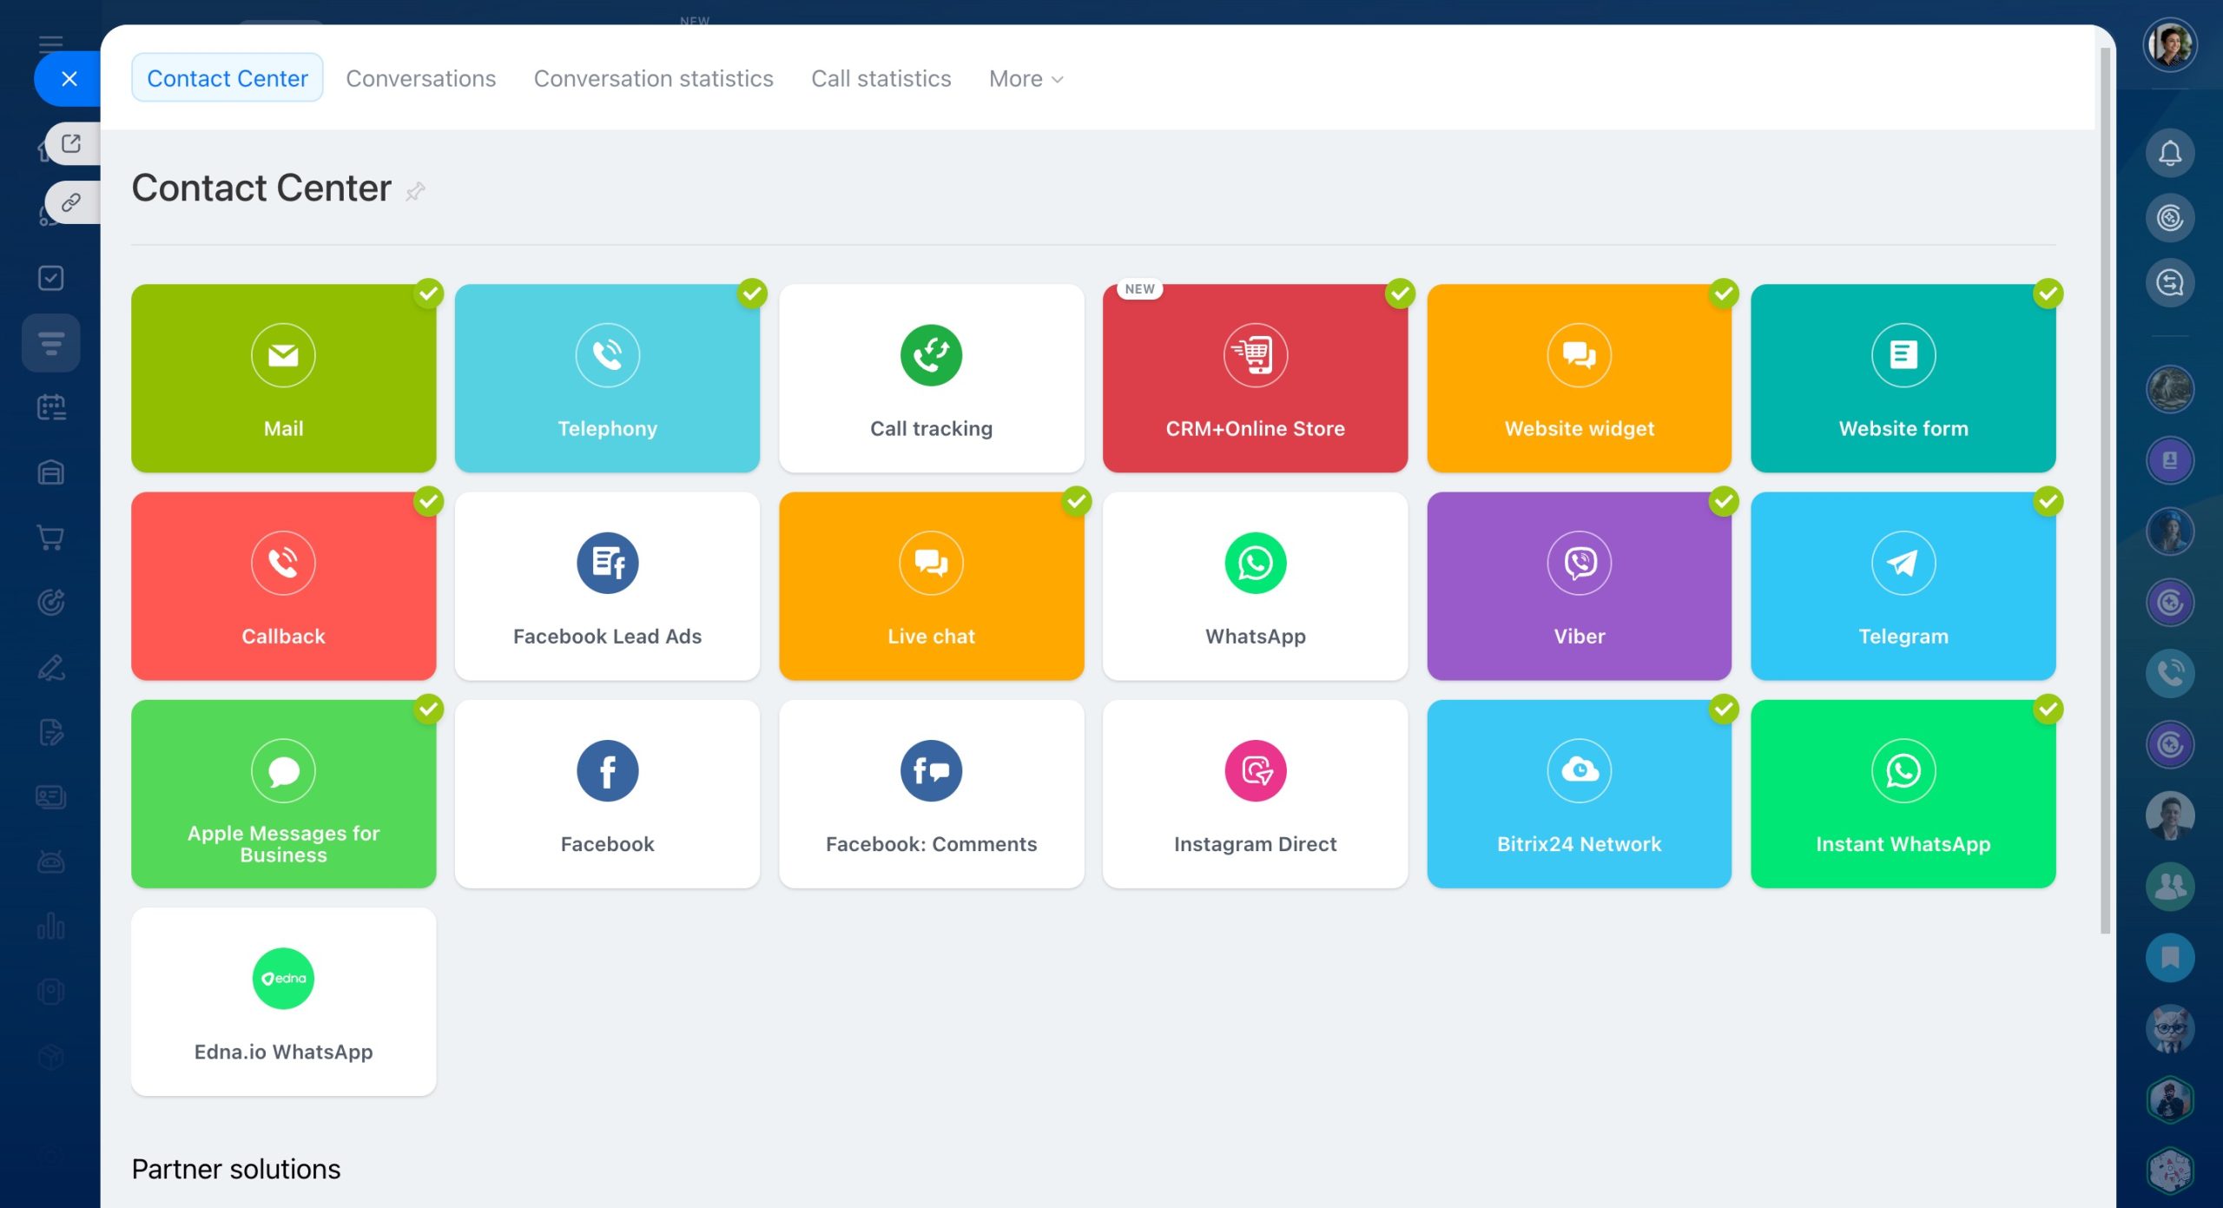Pin the Contact Center page
The height and width of the screenshot is (1208, 2223).
(x=415, y=191)
